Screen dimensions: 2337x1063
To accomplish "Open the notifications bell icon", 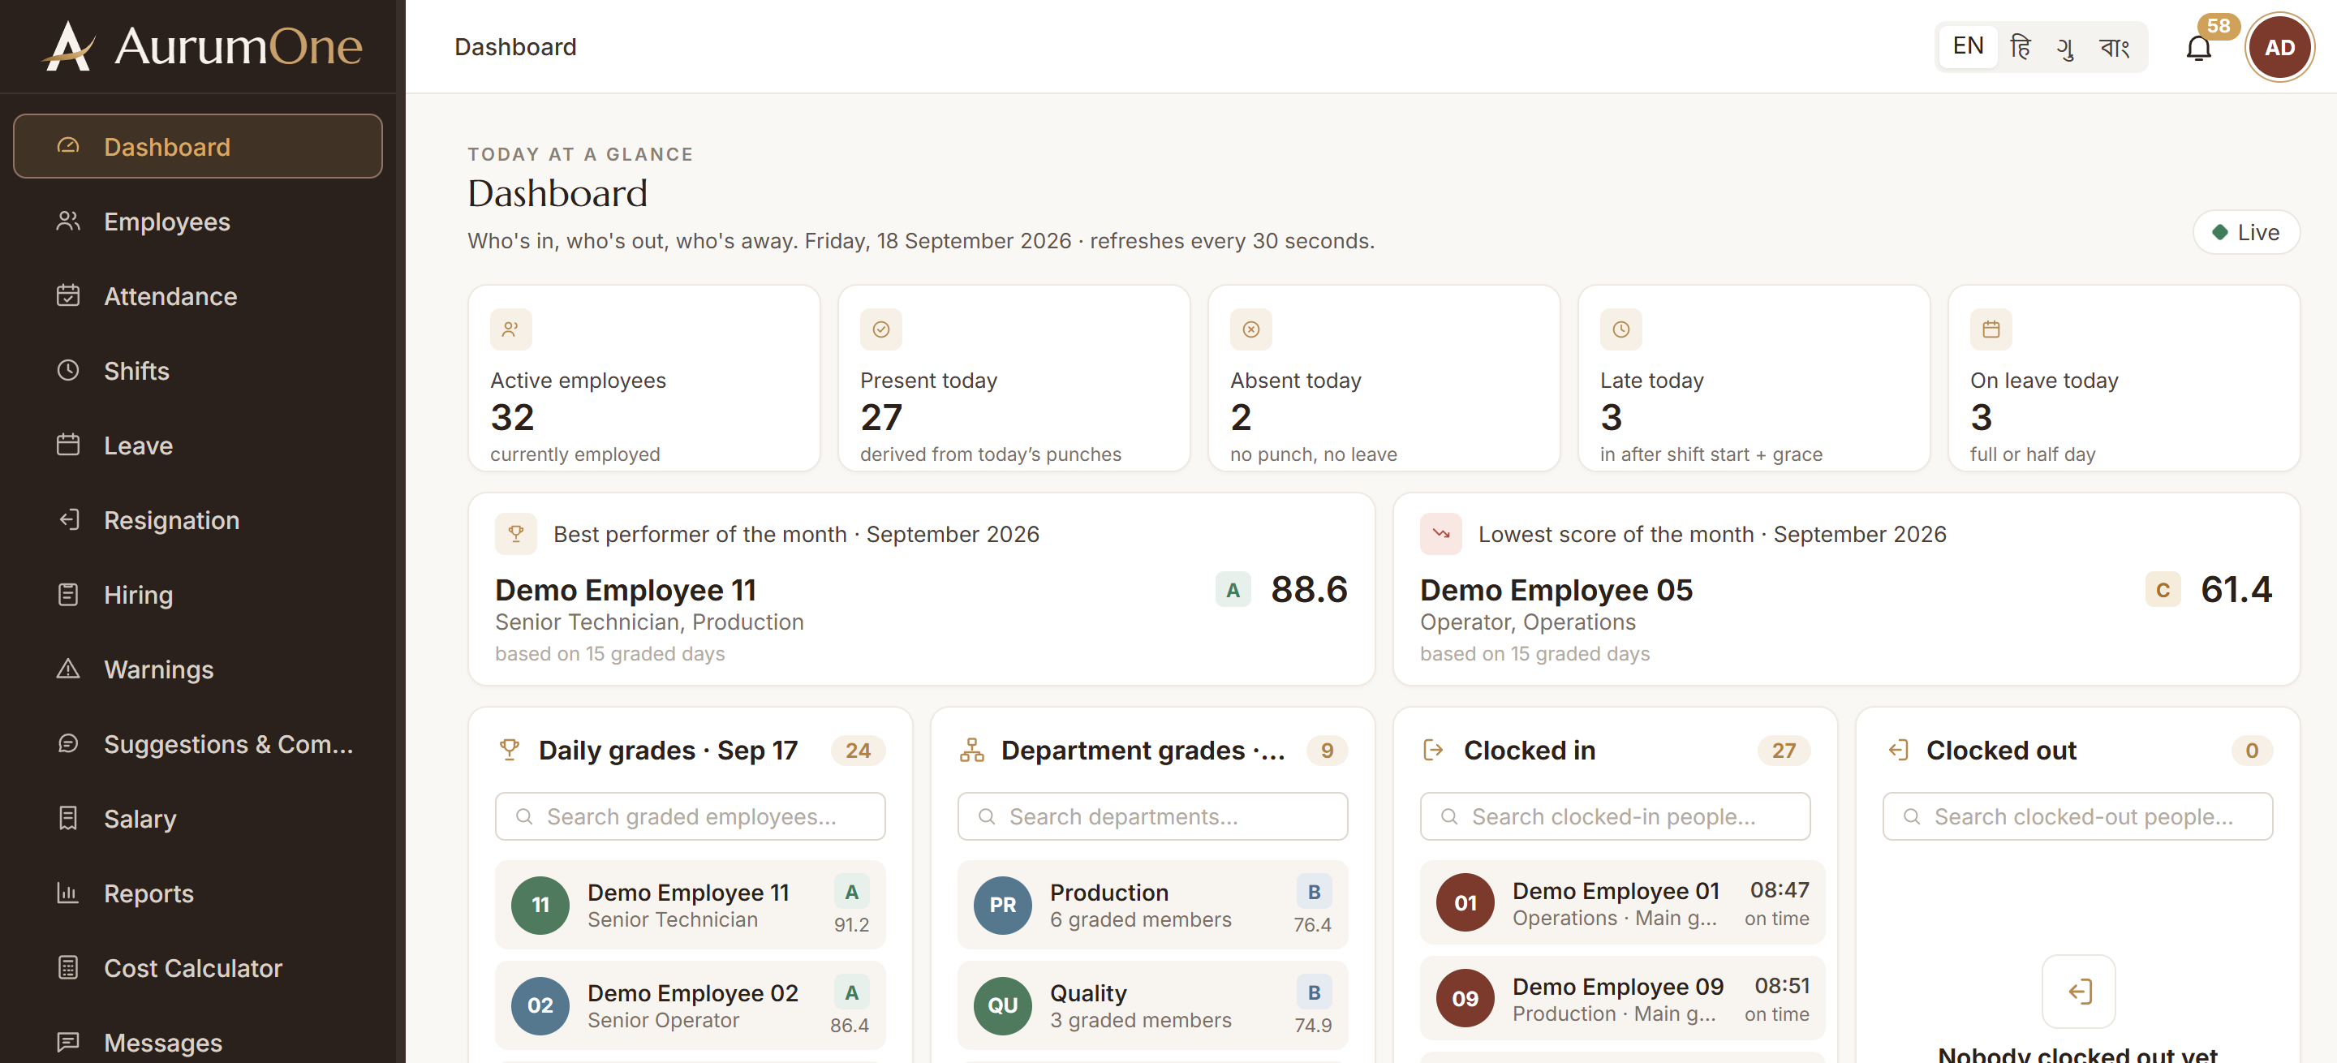I will coord(2198,48).
